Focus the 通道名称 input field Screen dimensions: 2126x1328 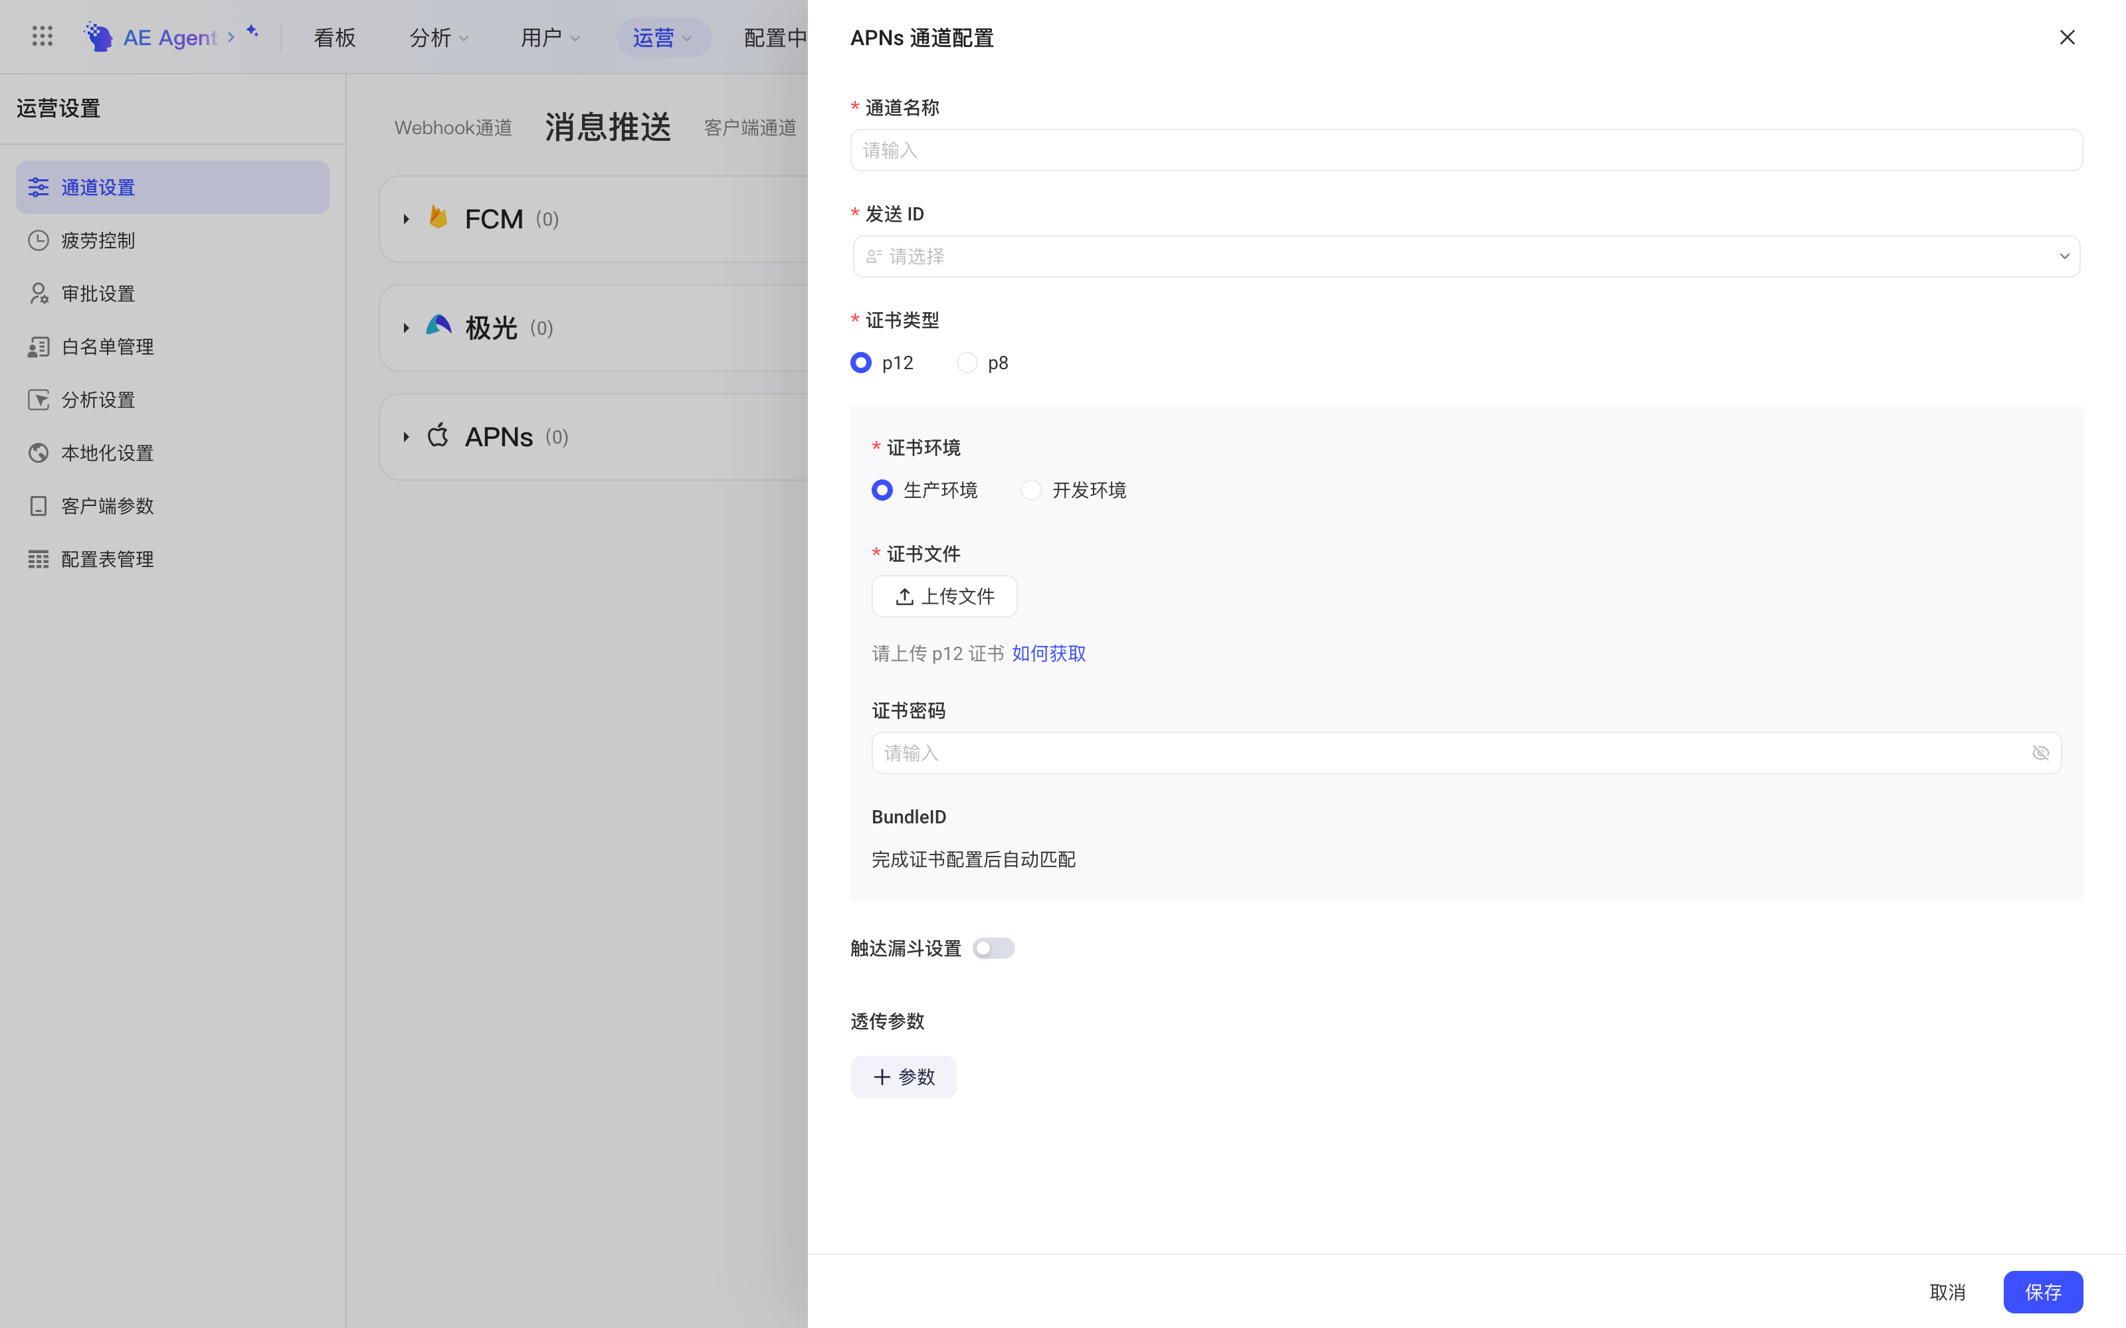1466,150
